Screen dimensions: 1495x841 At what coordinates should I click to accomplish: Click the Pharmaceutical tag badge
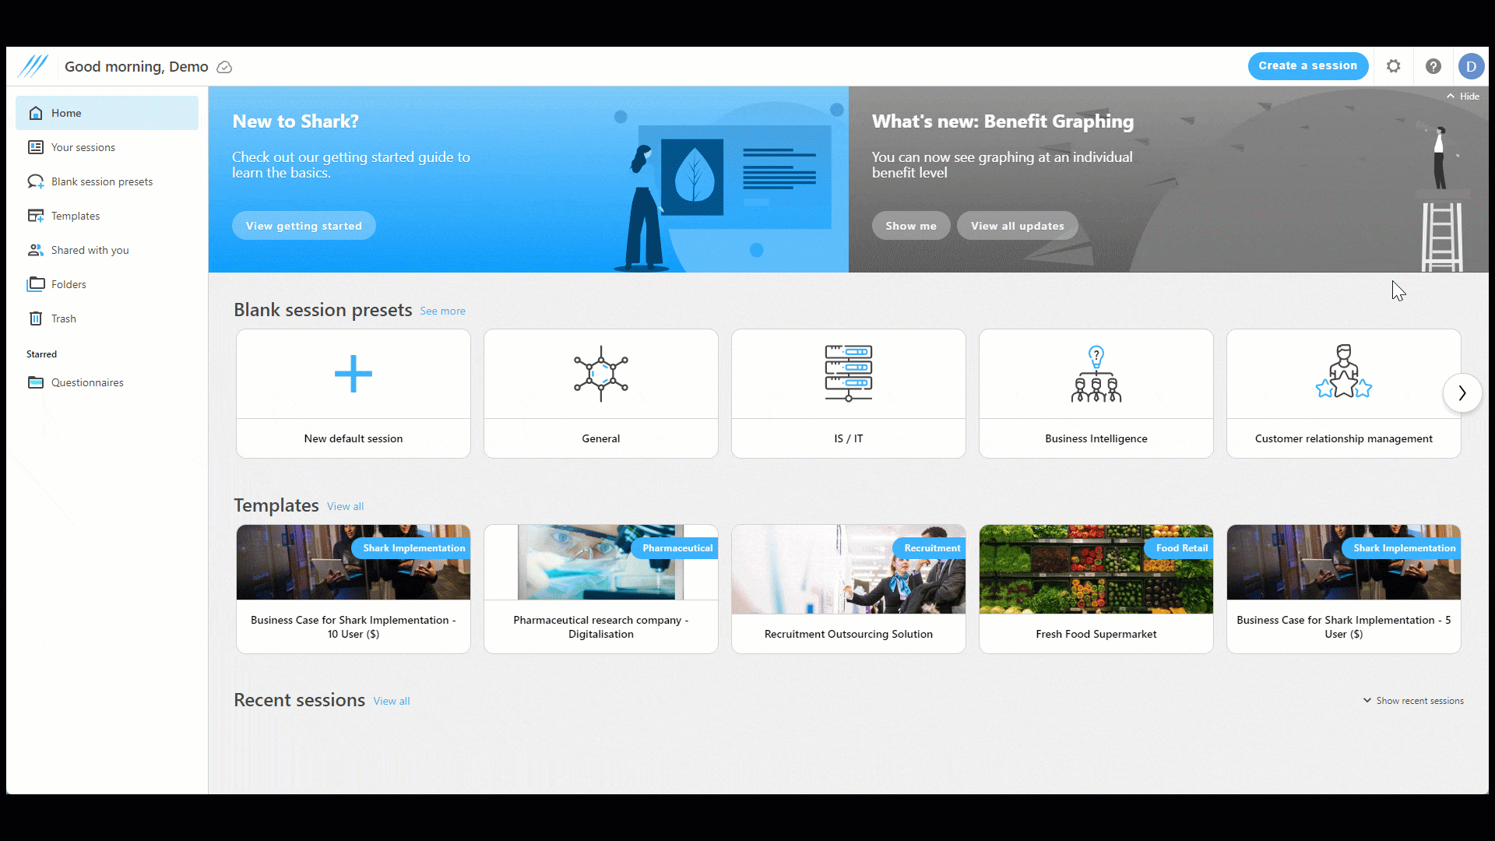click(x=676, y=548)
